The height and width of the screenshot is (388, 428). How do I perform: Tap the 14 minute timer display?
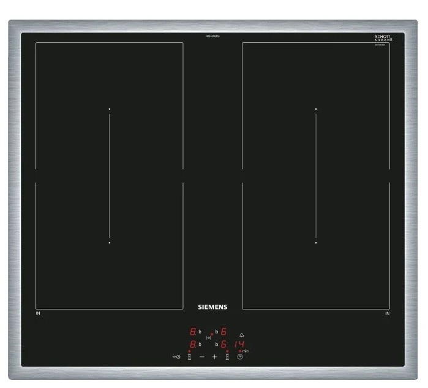pos(239,344)
